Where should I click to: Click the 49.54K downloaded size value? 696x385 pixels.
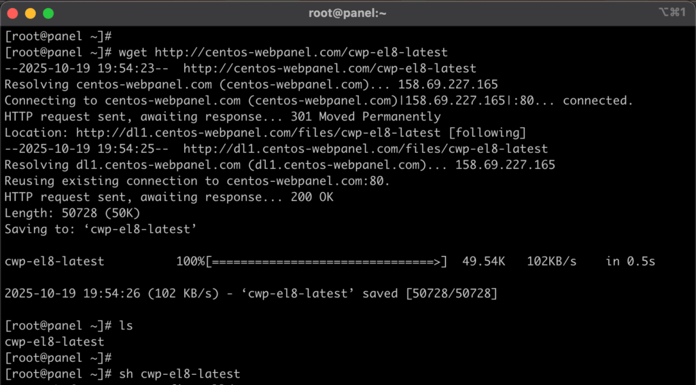point(483,261)
